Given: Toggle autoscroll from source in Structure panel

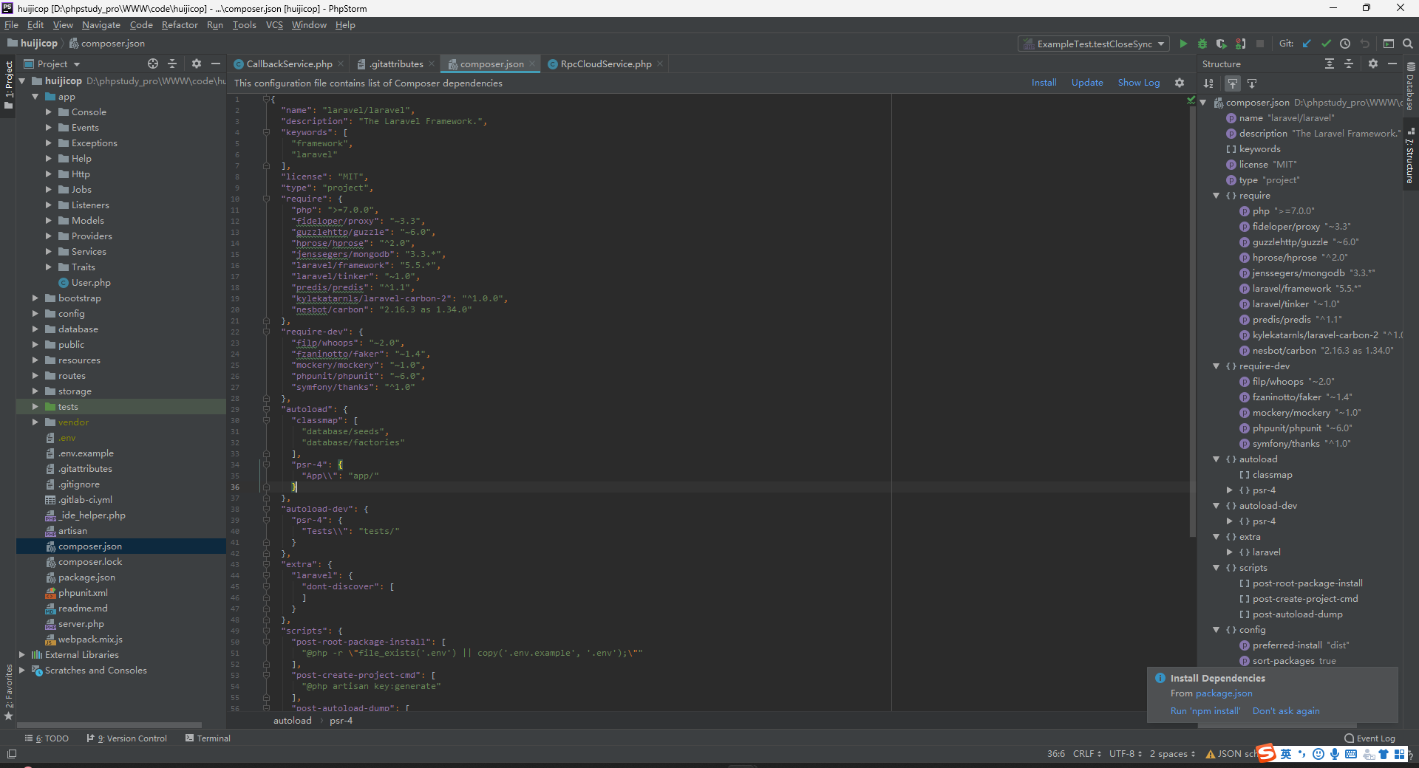Looking at the screenshot, I should coord(1252,83).
